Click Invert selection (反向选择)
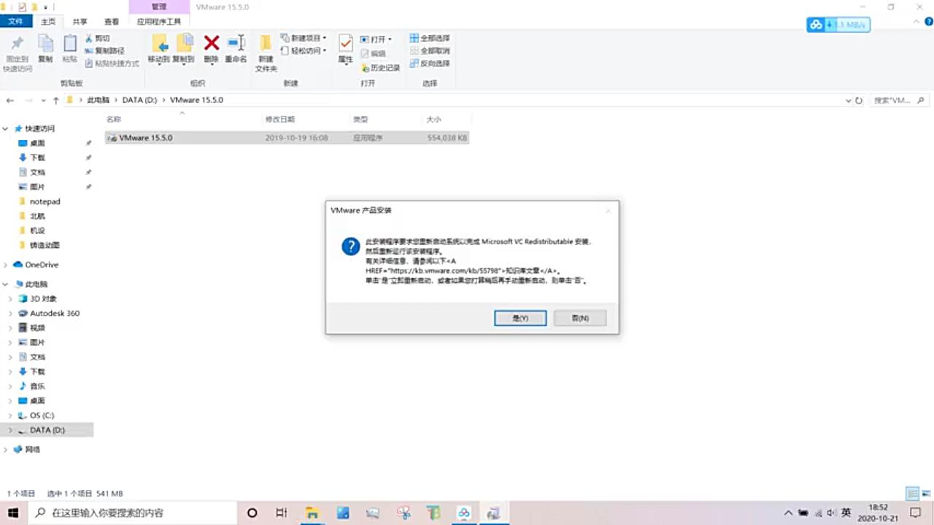 [x=430, y=63]
